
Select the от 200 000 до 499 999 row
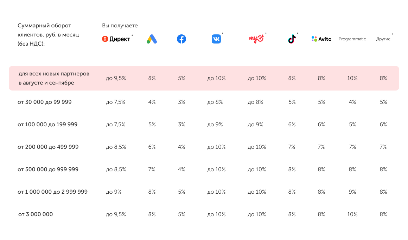(48, 147)
